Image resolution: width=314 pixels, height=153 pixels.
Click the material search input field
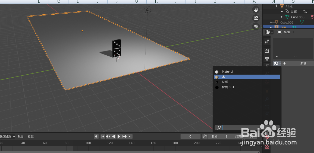pyautogui.click(x=247, y=127)
